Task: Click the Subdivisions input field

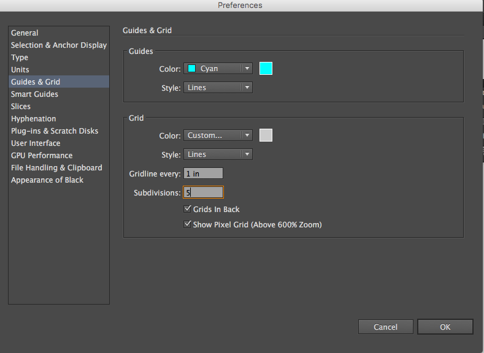Action: point(203,192)
